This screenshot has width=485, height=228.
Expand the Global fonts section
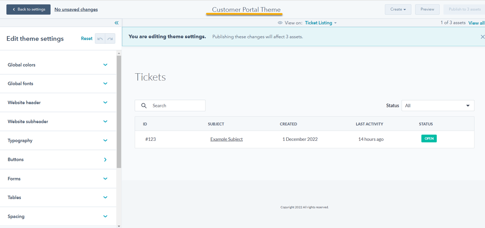105,84
